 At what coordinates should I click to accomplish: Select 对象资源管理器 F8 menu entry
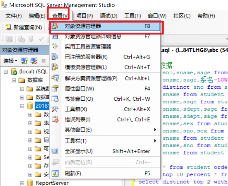tap(105, 26)
